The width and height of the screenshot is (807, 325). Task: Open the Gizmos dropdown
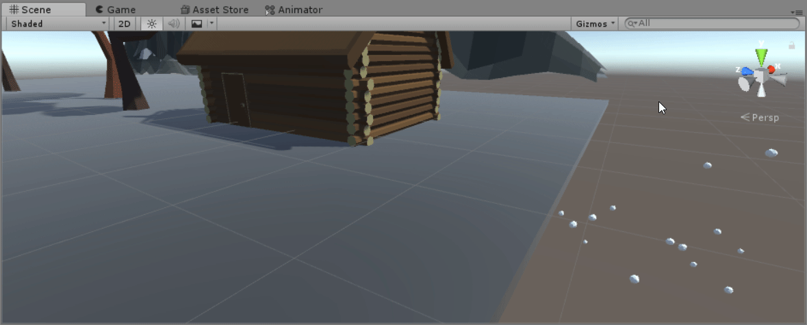pos(595,24)
